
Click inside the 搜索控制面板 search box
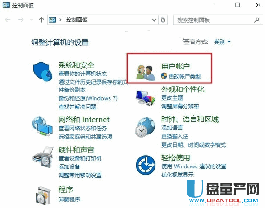(215, 20)
